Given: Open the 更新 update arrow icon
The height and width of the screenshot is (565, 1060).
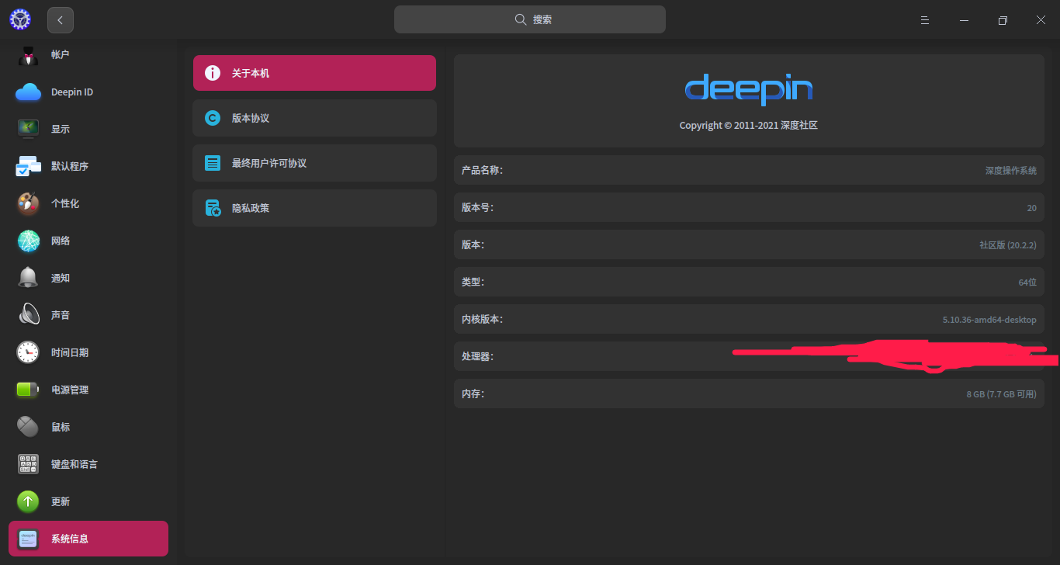Looking at the screenshot, I should pos(29,501).
